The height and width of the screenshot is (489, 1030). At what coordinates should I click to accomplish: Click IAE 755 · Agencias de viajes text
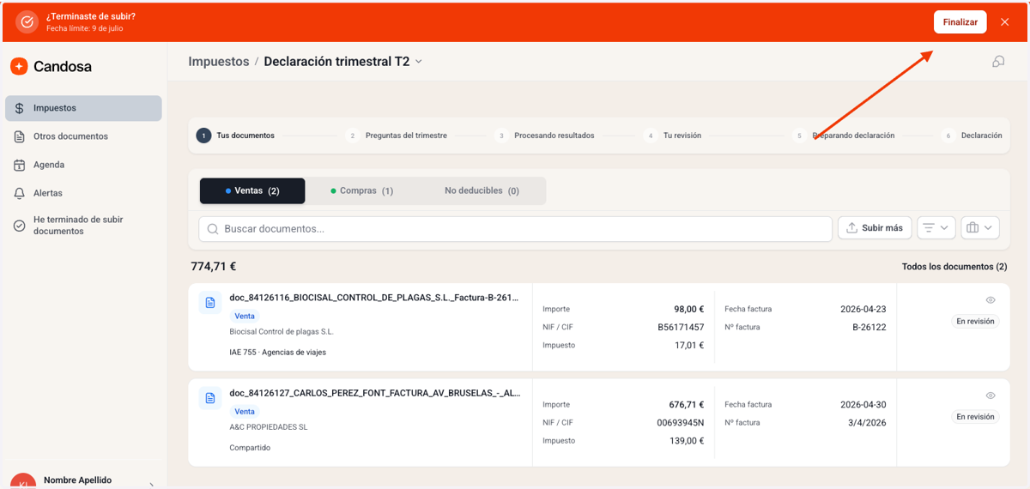click(x=277, y=352)
